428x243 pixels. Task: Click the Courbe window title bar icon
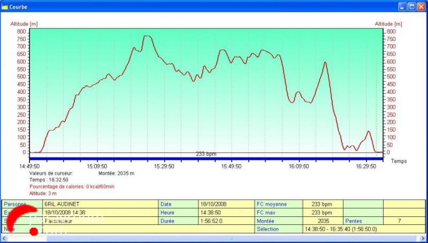tap(5, 7)
